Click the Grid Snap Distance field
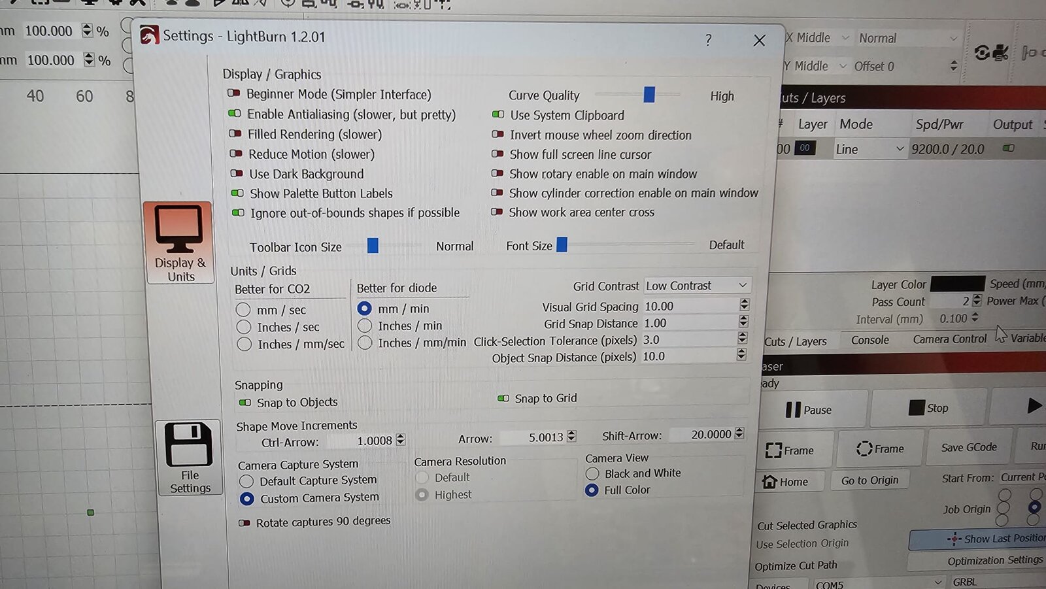This screenshot has height=589, width=1046. (x=690, y=323)
